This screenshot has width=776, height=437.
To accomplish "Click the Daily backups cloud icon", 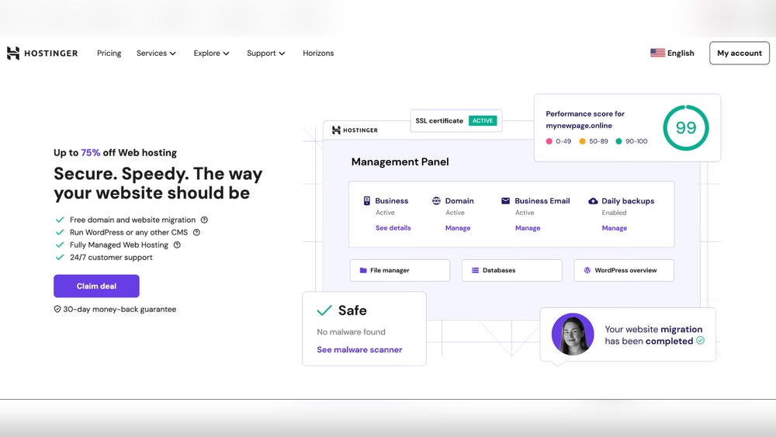I will [592, 200].
